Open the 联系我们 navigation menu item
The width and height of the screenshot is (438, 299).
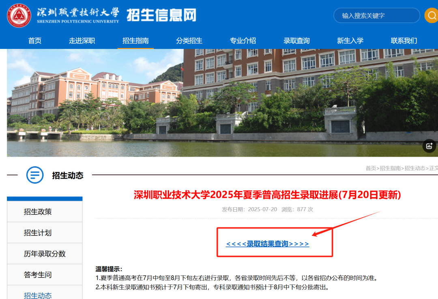(x=404, y=41)
